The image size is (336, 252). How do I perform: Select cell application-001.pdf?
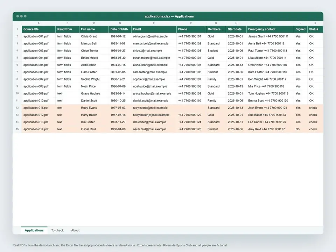pos(38,36)
